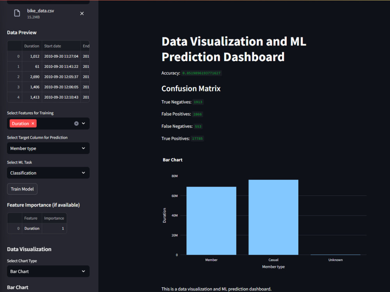Click the Duration column header in Data Preview
This screenshot has width=390, height=292.
tap(32, 46)
